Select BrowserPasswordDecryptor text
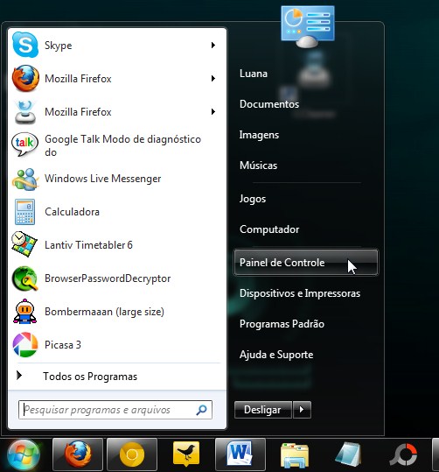439x472 pixels. tap(108, 278)
